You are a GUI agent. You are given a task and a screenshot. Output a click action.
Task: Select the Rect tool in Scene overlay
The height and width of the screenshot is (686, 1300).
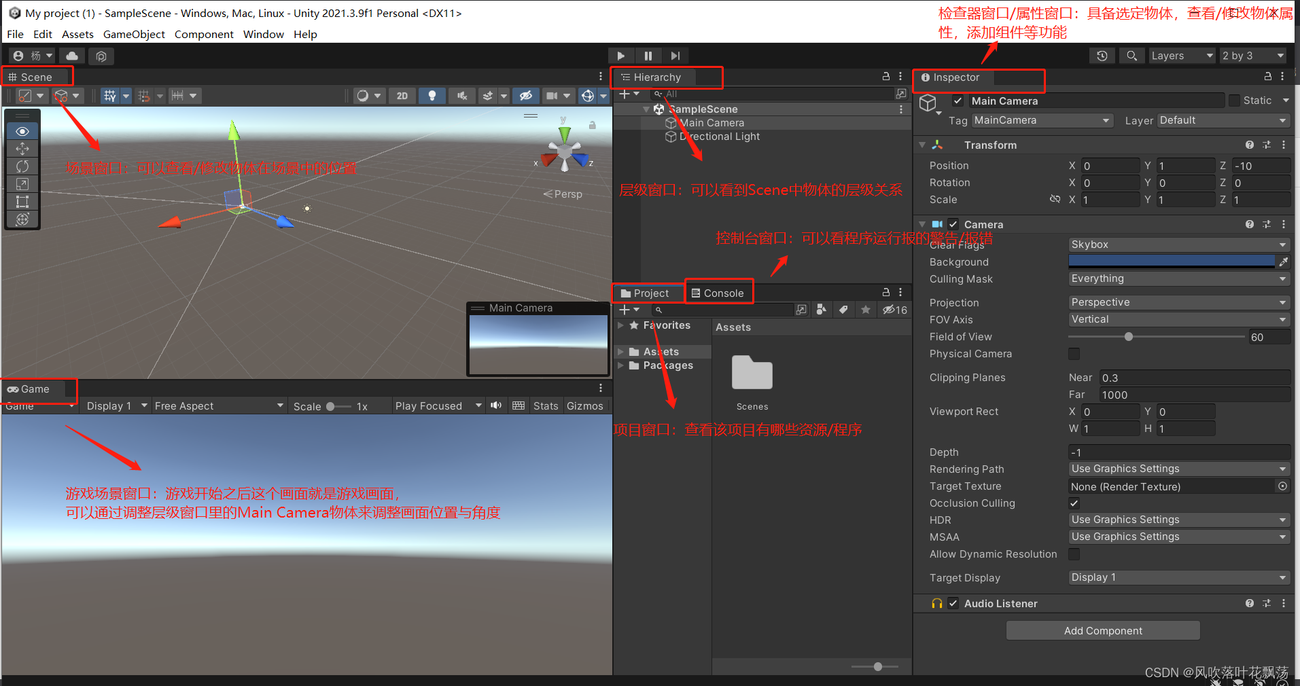[x=22, y=202]
